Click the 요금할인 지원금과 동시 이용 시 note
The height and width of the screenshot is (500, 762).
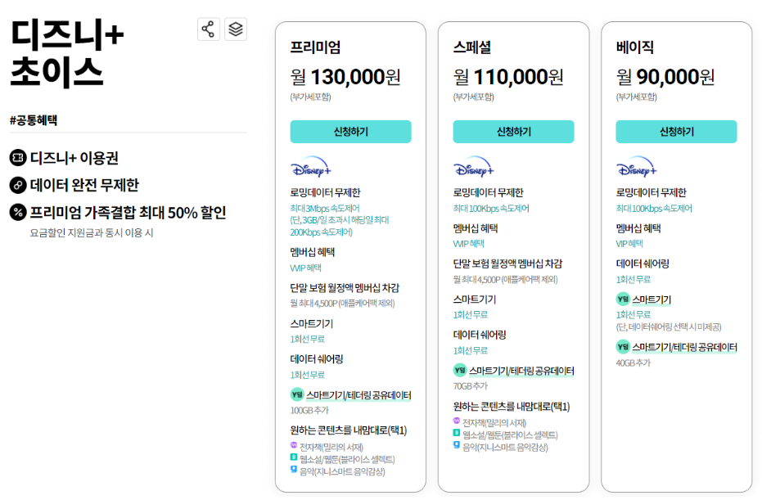pos(92,232)
